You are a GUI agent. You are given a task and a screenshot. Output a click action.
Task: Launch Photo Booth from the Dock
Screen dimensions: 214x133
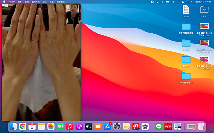coord(136,127)
